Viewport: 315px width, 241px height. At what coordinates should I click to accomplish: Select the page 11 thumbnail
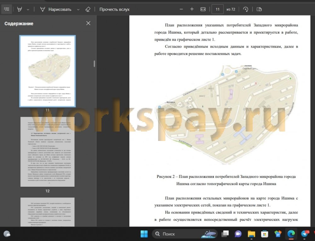click(x=48, y=71)
